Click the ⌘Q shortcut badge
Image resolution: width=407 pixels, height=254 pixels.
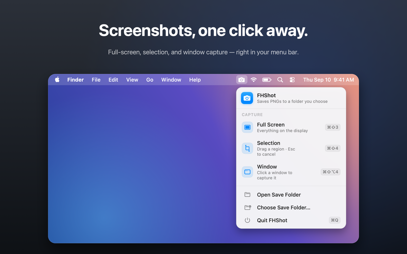[x=335, y=220]
